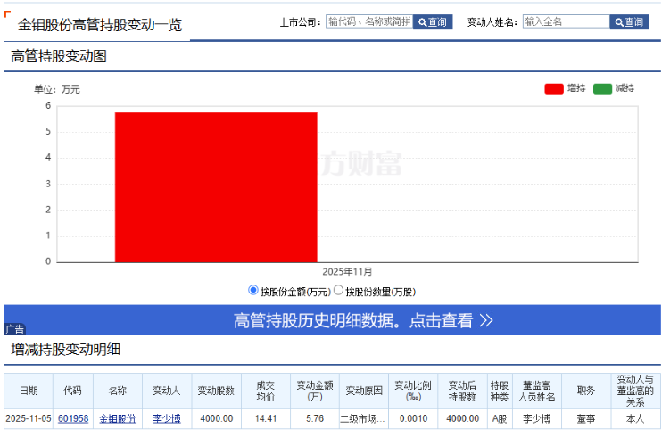
Task: Click the green 减持 legend swatch
Action: click(x=602, y=88)
